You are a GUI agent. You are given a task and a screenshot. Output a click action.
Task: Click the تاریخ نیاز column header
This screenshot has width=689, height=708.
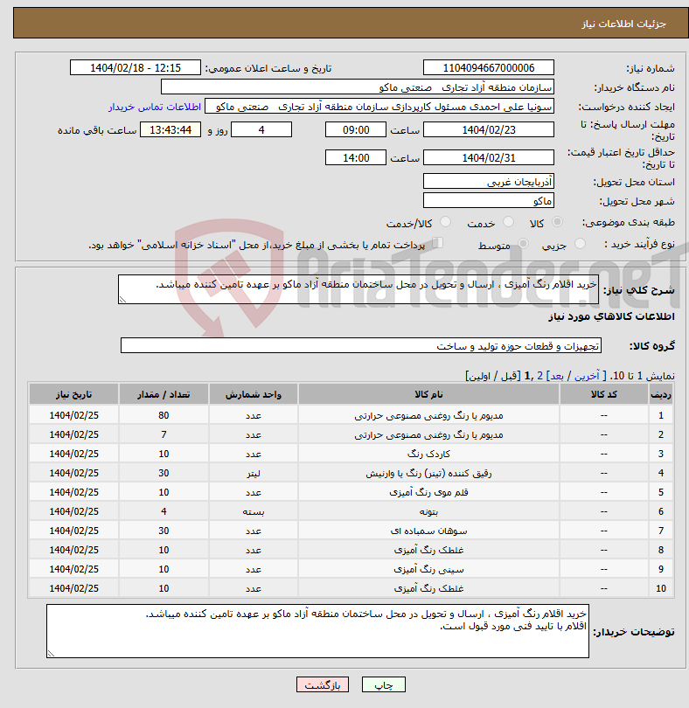74,394
